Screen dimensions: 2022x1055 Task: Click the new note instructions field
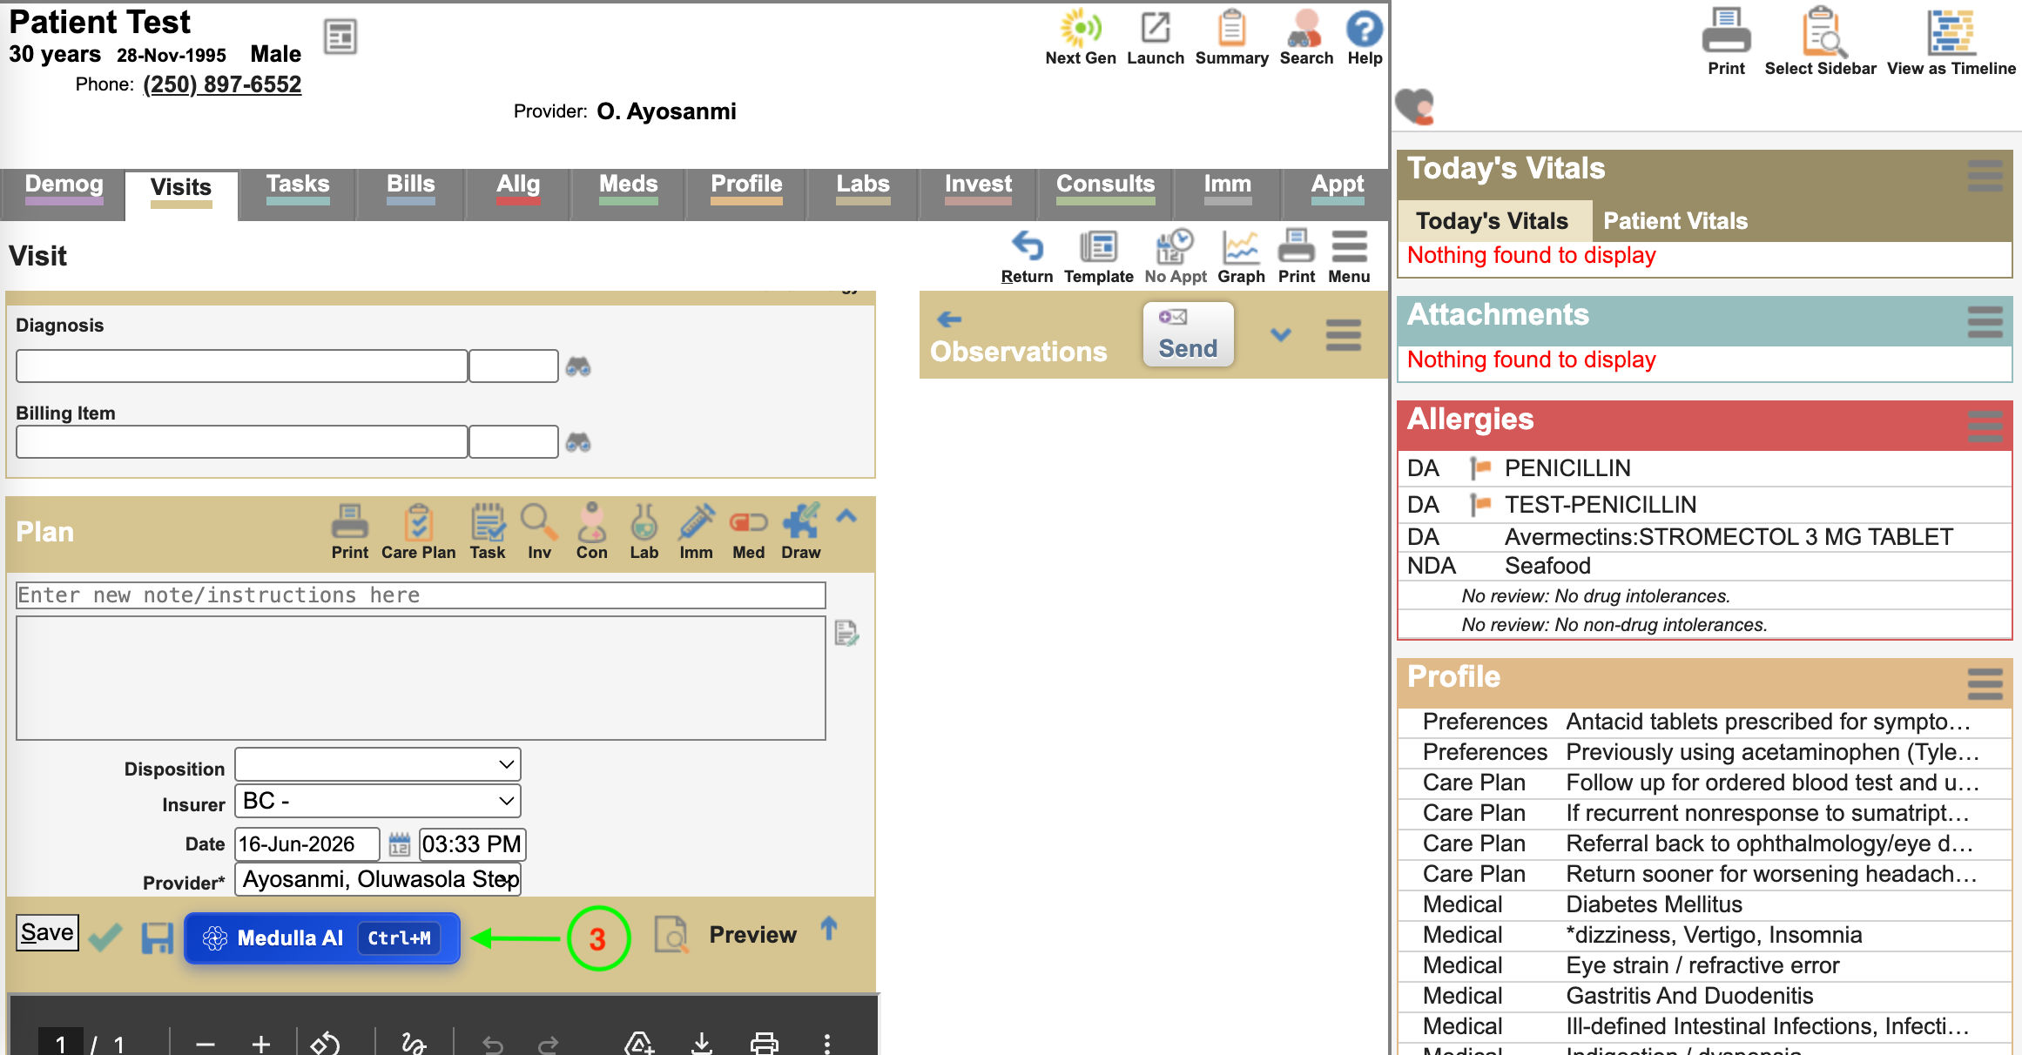pyautogui.click(x=421, y=595)
